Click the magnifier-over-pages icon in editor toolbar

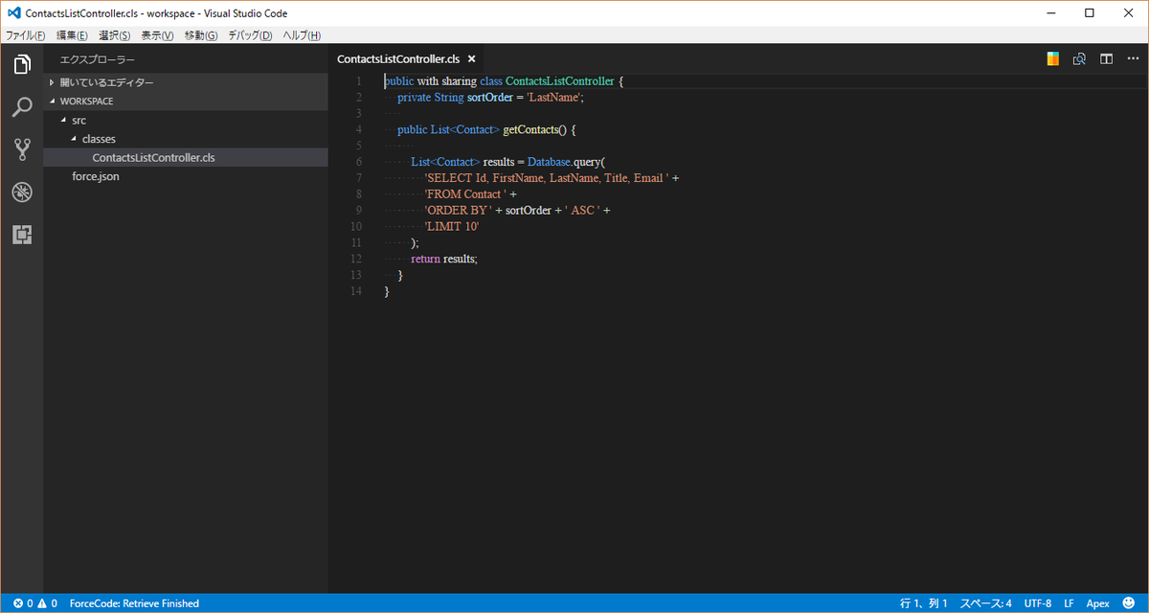(1079, 59)
